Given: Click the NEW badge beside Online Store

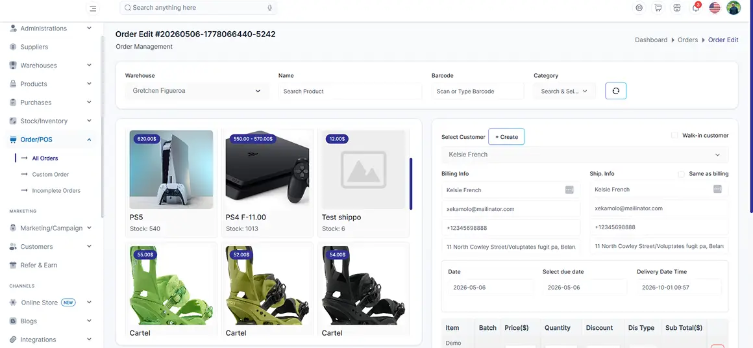Looking at the screenshot, I should coord(68,303).
